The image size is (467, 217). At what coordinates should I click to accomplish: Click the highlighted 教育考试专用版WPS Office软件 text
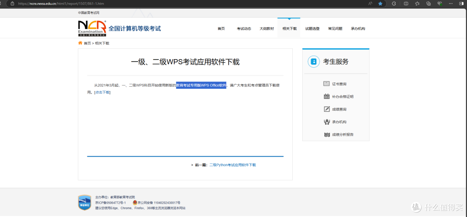click(201, 85)
